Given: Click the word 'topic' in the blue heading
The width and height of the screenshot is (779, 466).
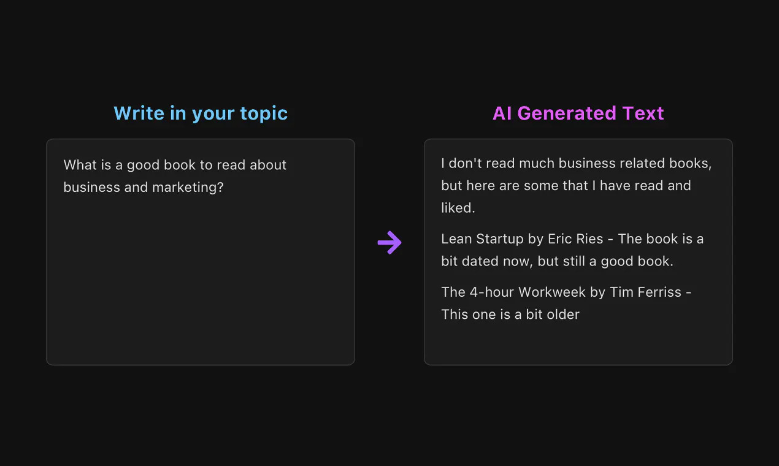Looking at the screenshot, I should click(x=264, y=114).
